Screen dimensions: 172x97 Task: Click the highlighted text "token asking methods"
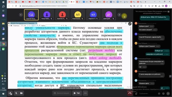[105, 58]
